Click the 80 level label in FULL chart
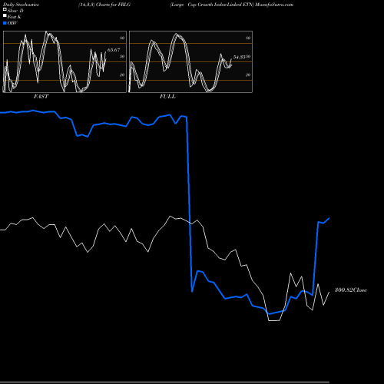Screen dimensions: 384x384 click(248, 38)
